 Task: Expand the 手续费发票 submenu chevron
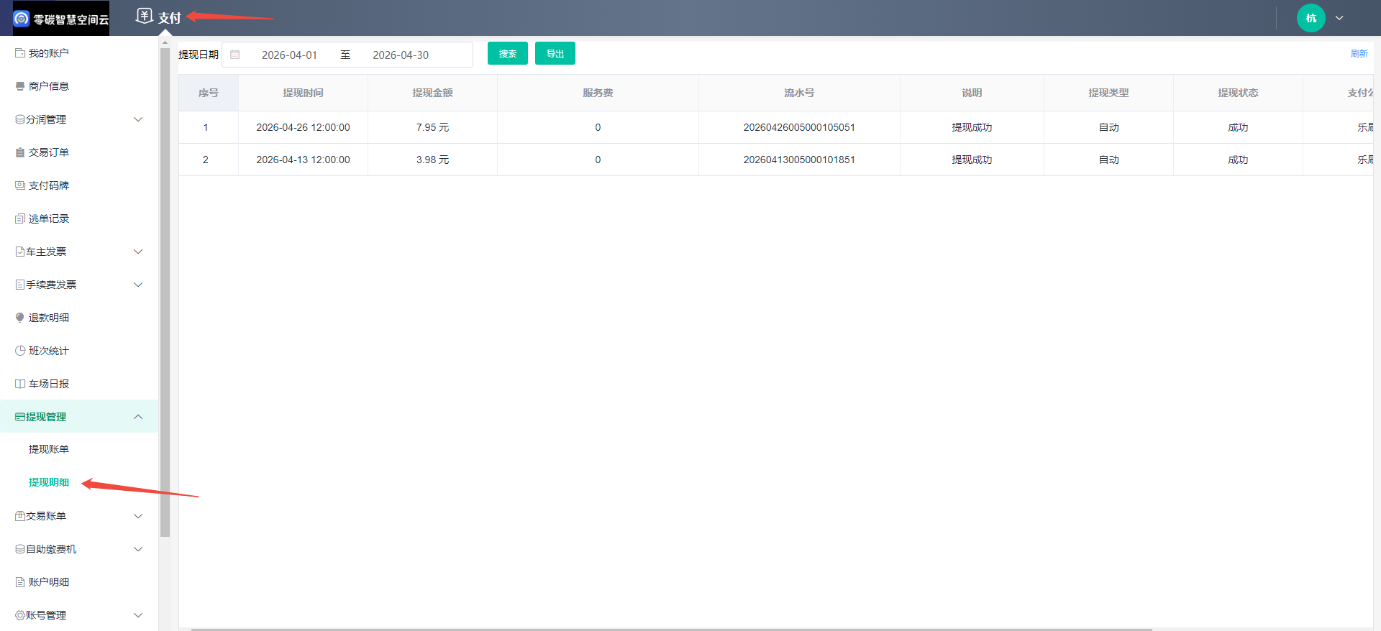click(138, 285)
